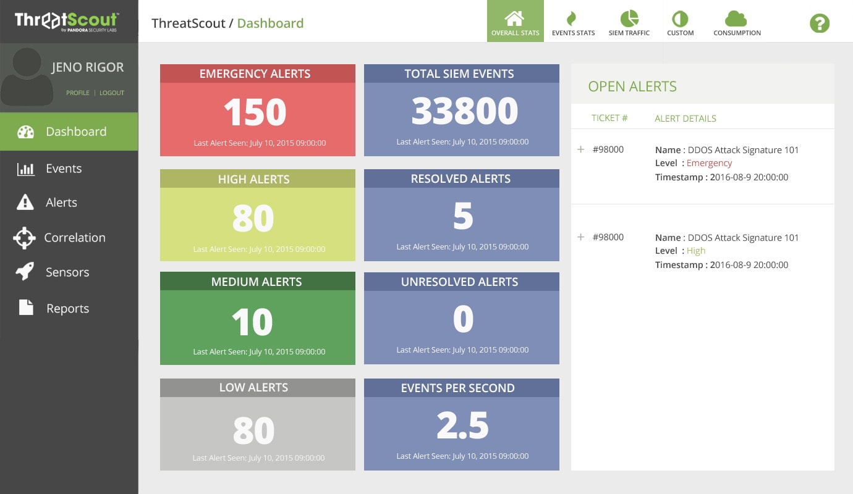Viewport: 853px width, 494px height.
Task: Click the Total SIEM Events tile
Action: click(461, 111)
